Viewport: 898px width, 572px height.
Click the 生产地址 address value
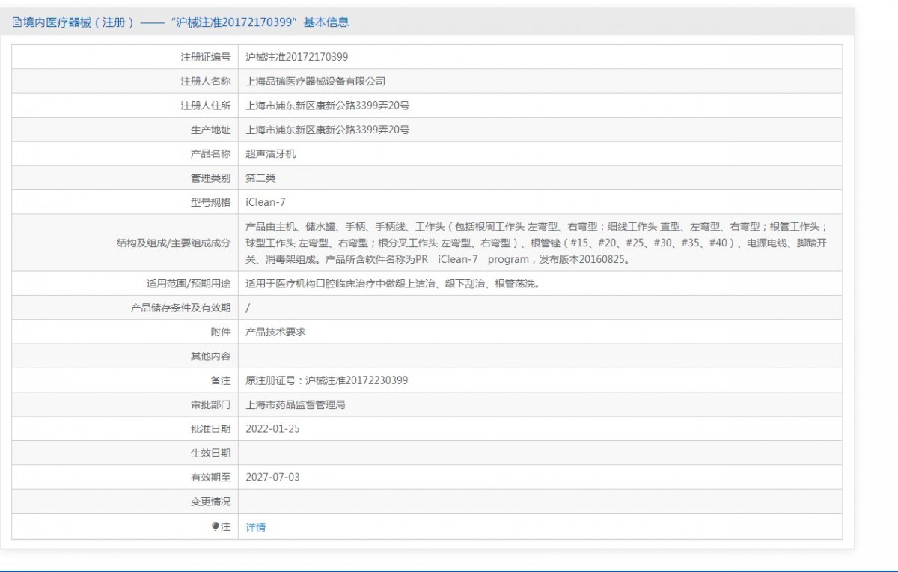pos(327,130)
